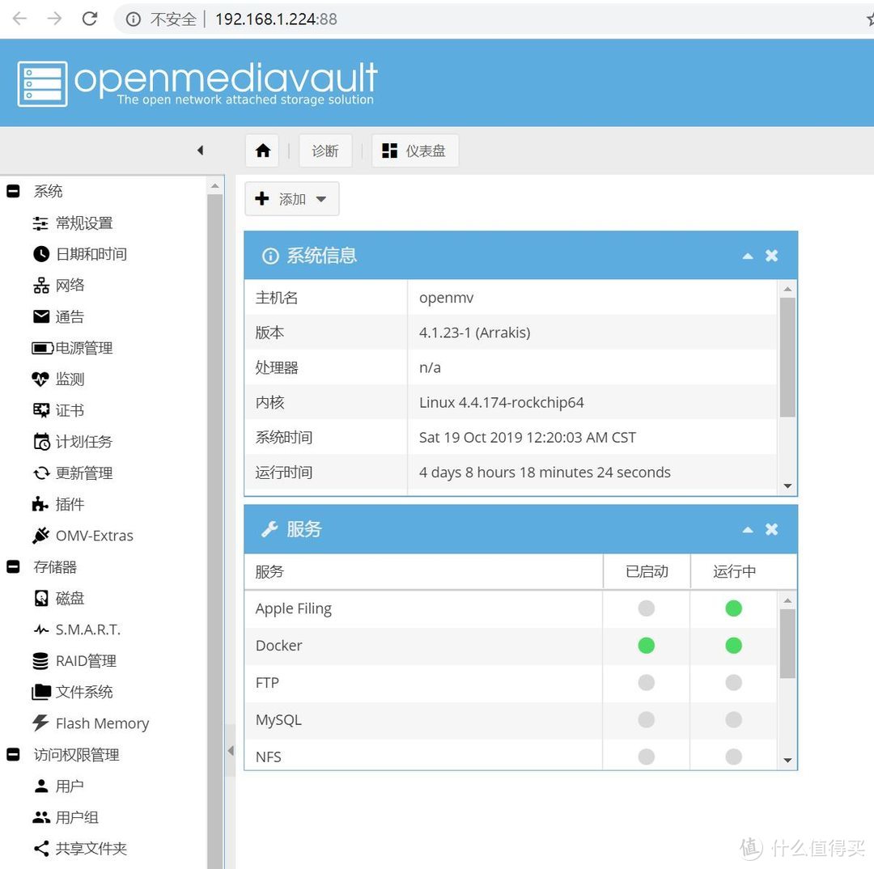Click the version value 4.1.23-1 (Arrakis)

pos(474,333)
